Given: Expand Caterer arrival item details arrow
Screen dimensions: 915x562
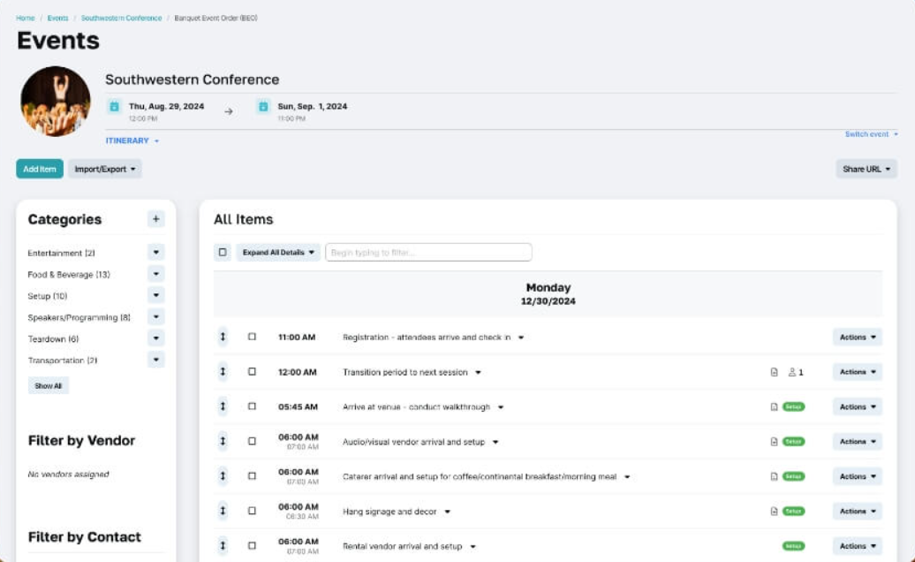Looking at the screenshot, I should [x=627, y=477].
